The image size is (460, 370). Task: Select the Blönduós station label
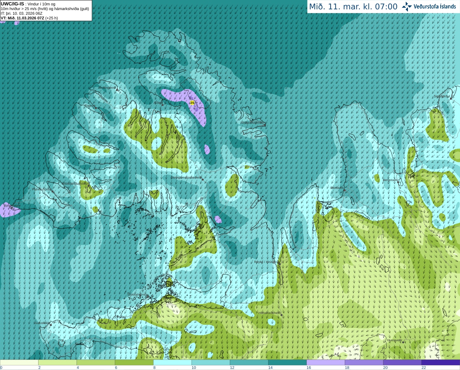[x=337, y=188]
